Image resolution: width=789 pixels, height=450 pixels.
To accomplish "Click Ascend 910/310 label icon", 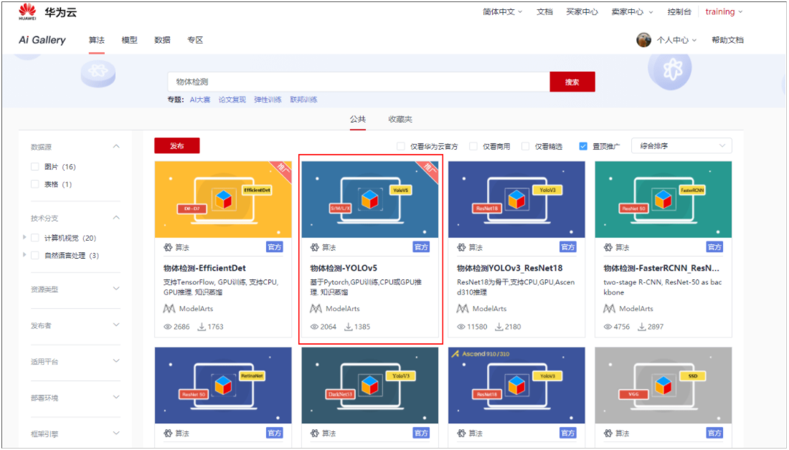I will click(x=455, y=354).
